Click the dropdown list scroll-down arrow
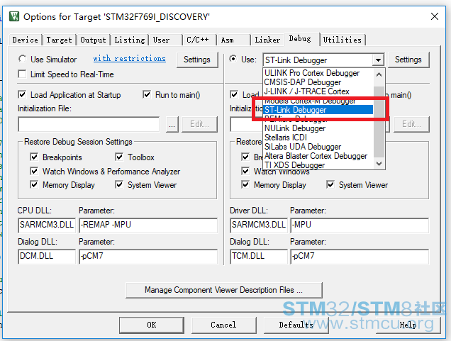Viewport: 451px width, 341px height. [379, 164]
